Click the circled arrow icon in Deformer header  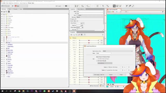pyautogui.click(x=6, y=12)
